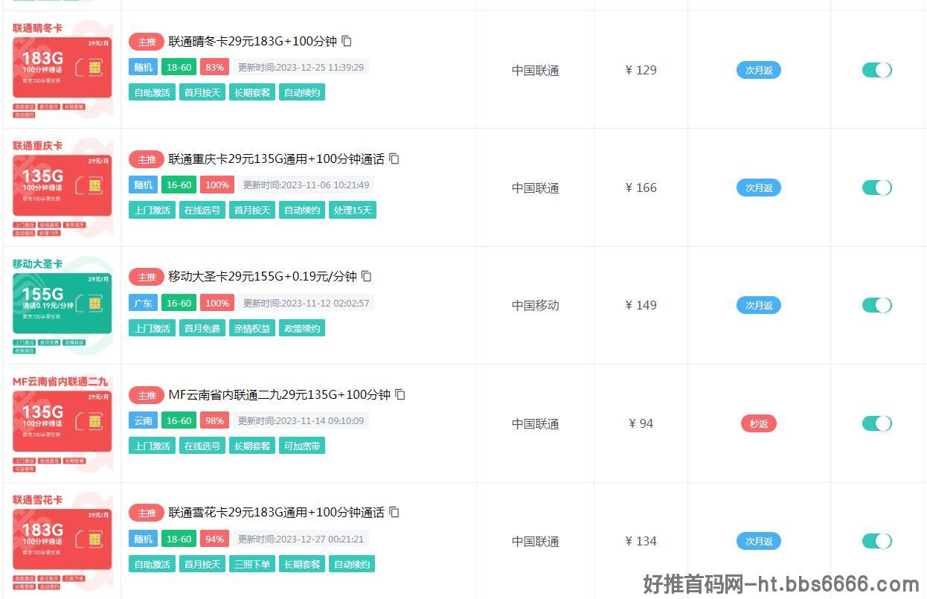Click 随机 tag in 联通重庆卡 row

[x=143, y=185]
